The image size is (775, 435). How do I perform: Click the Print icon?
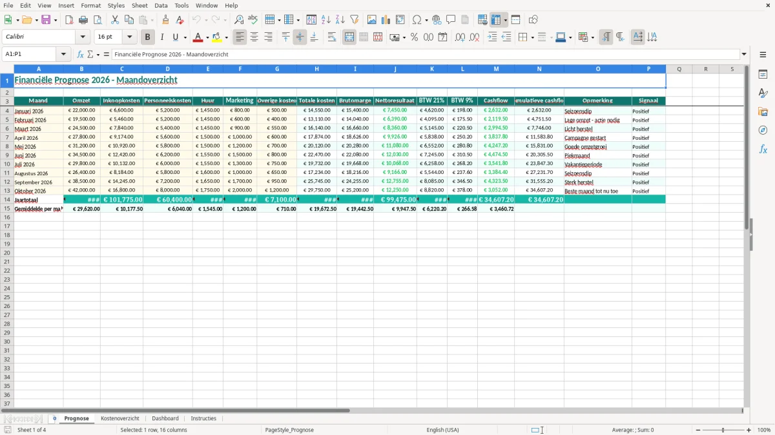coord(83,20)
